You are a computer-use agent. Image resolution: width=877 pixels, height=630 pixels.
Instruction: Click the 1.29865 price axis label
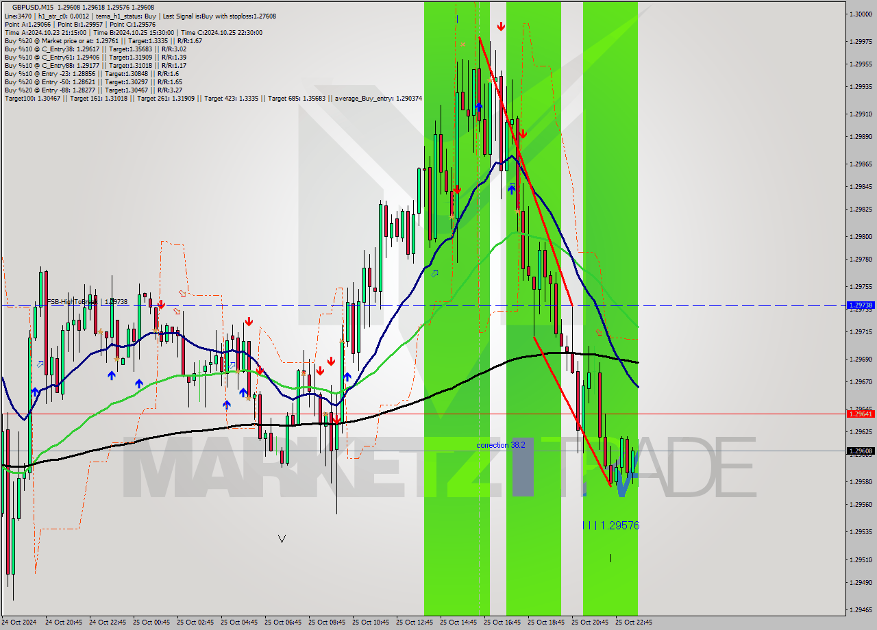tap(861, 164)
